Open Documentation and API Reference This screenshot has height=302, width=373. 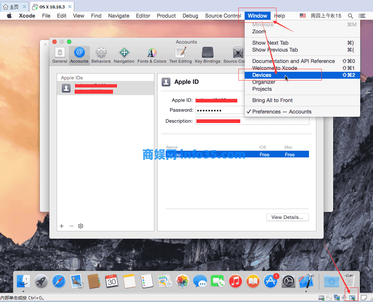click(x=302, y=61)
